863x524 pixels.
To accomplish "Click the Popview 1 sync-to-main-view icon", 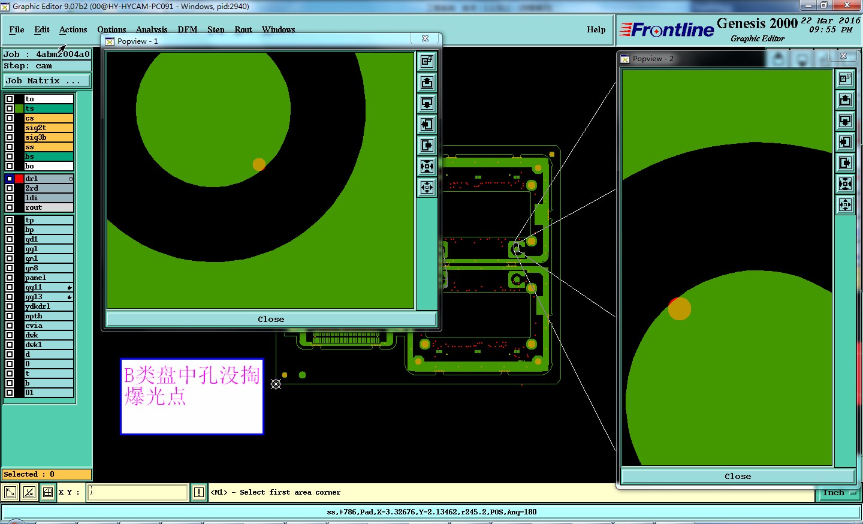I will click(427, 61).
